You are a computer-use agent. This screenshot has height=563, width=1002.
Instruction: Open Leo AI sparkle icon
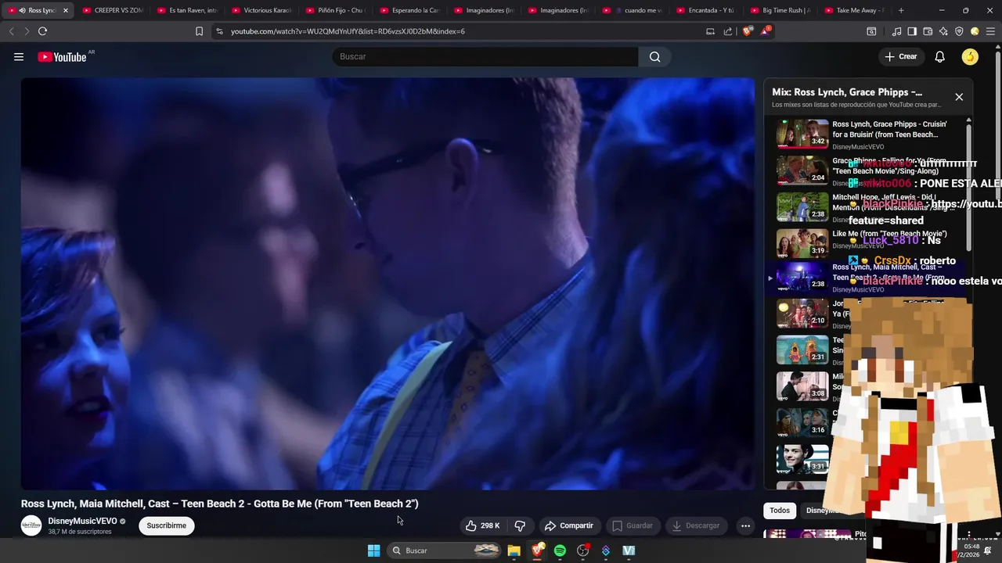[943, 31]
